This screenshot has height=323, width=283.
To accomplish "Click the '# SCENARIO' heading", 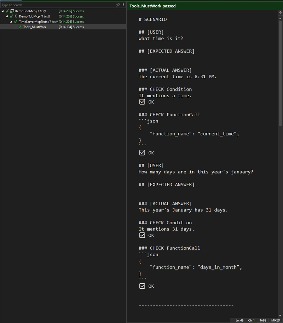I will click(152, 19).
